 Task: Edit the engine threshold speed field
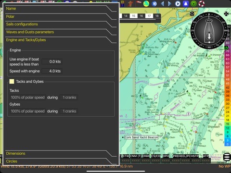tap(52, 62)
